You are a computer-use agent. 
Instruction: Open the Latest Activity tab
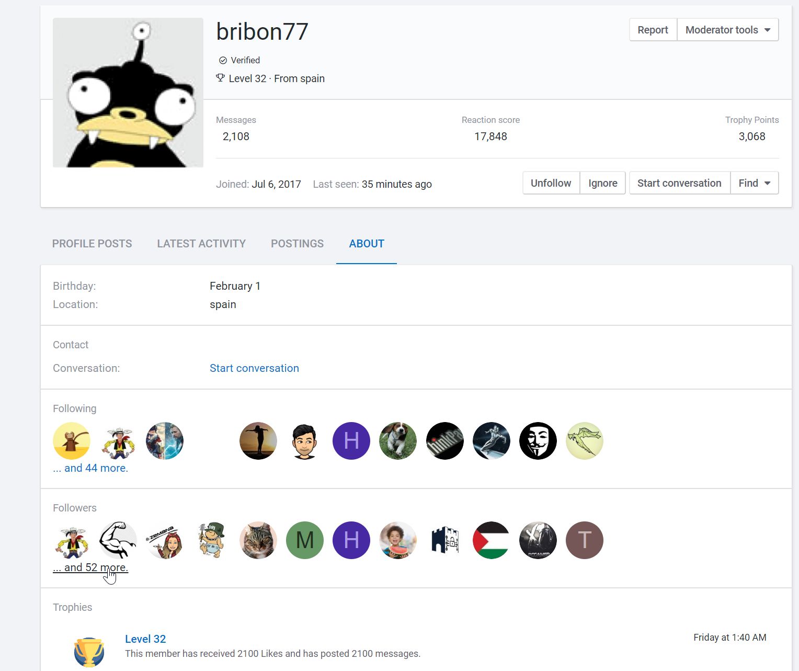click(201, 244)
